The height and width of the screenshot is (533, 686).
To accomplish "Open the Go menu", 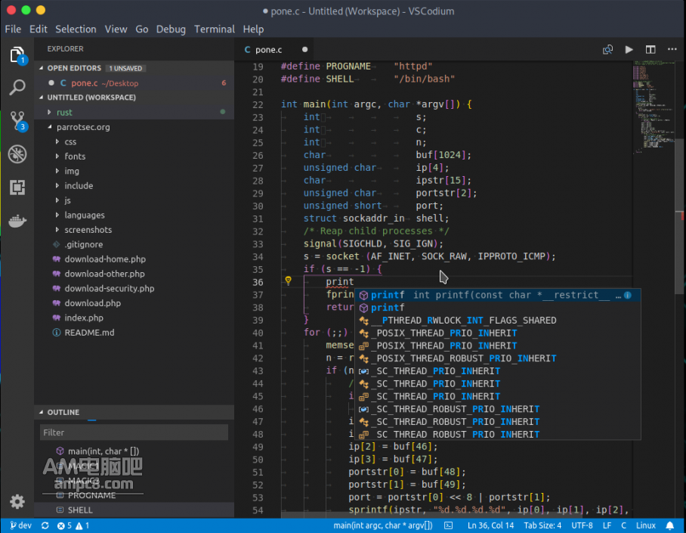I will tap(141, 29).
